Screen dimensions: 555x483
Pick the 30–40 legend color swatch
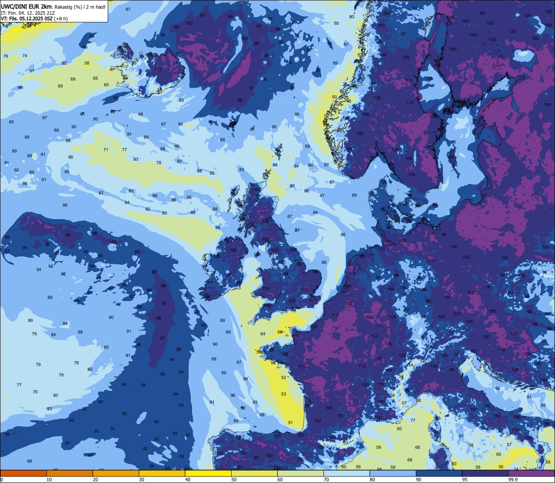162,473
